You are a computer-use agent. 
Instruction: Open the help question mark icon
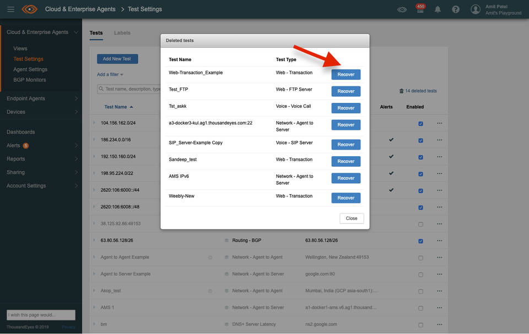[455, 9]
